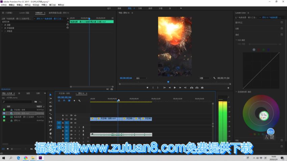Expand first fx effect in Effect Controls
Viewport: 287px width, 161px height.
[x=2, y=25]
